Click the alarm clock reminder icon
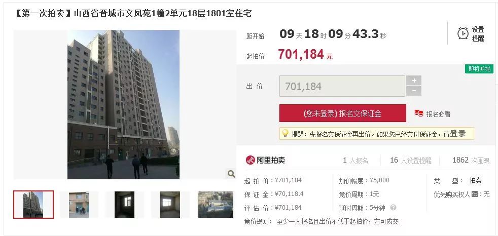The width and height of the screenshot is (498, 236). (463, 33)
